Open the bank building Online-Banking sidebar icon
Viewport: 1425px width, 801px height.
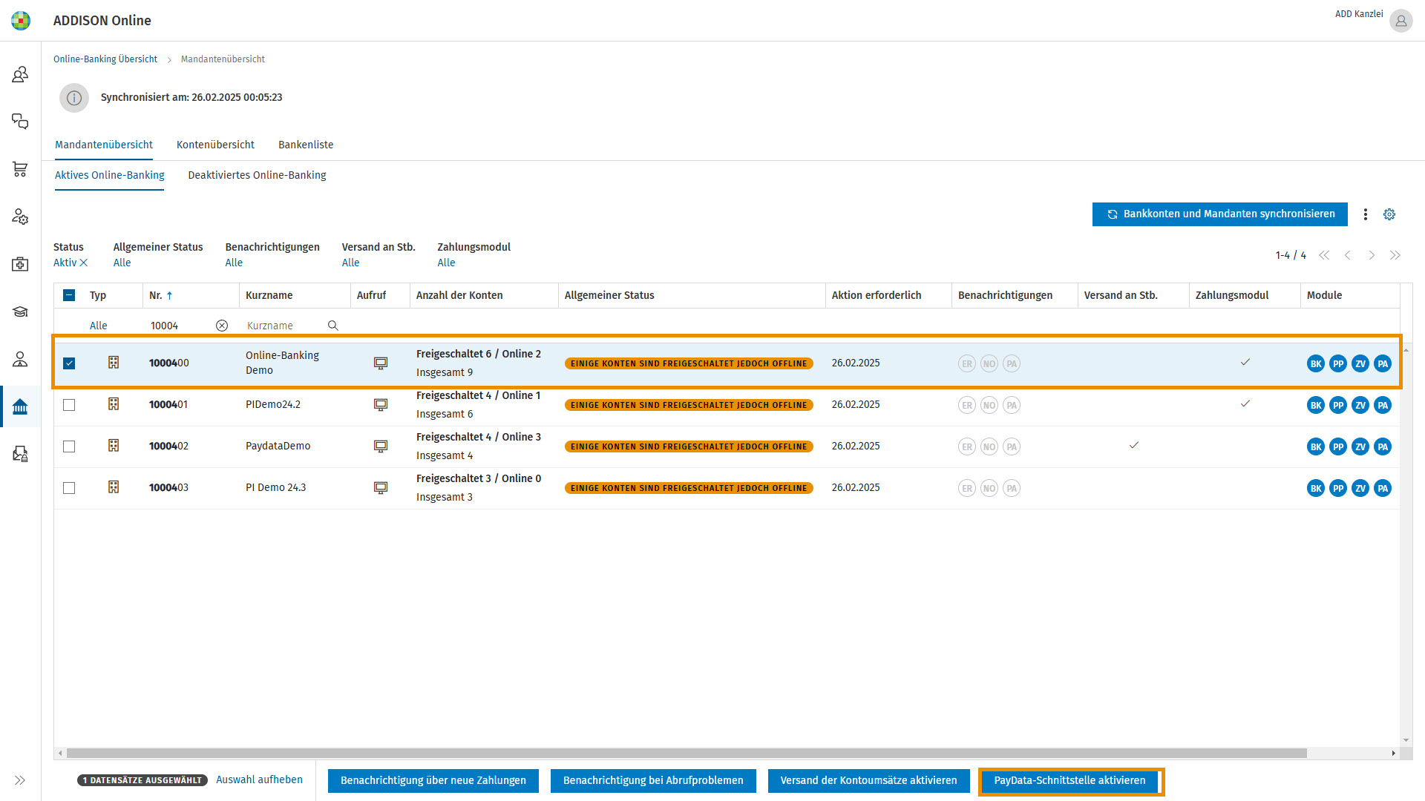(x=20, y=406)
